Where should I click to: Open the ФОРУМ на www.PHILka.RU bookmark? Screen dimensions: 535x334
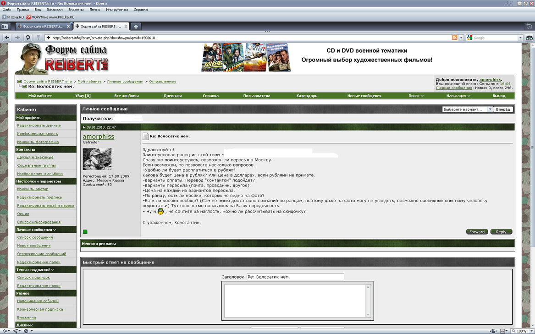tap(50, 16)
